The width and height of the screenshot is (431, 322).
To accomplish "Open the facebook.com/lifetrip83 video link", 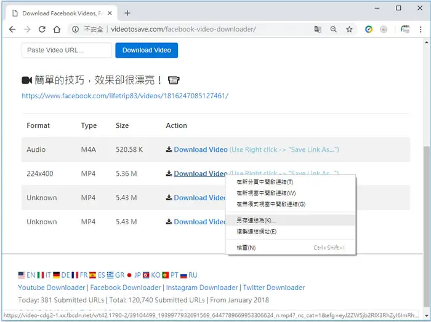I will [125, 96].
